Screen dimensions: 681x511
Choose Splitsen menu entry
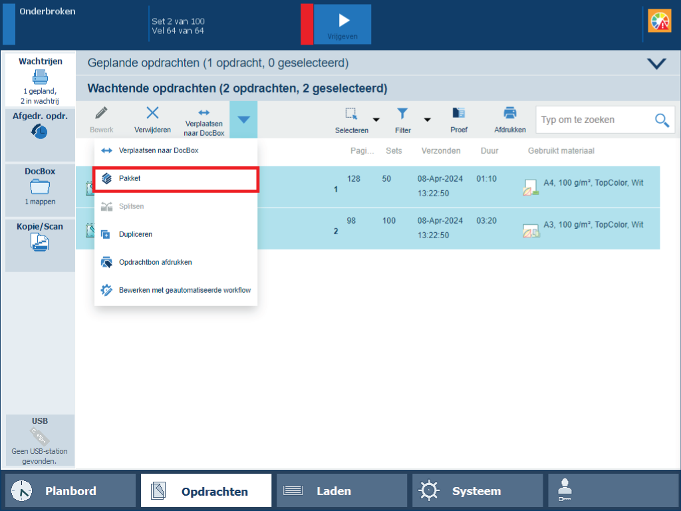pos(176,206)
